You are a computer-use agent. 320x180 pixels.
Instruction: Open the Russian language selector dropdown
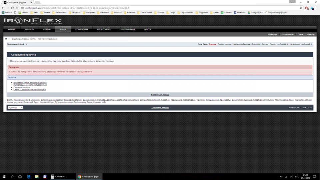15,108
